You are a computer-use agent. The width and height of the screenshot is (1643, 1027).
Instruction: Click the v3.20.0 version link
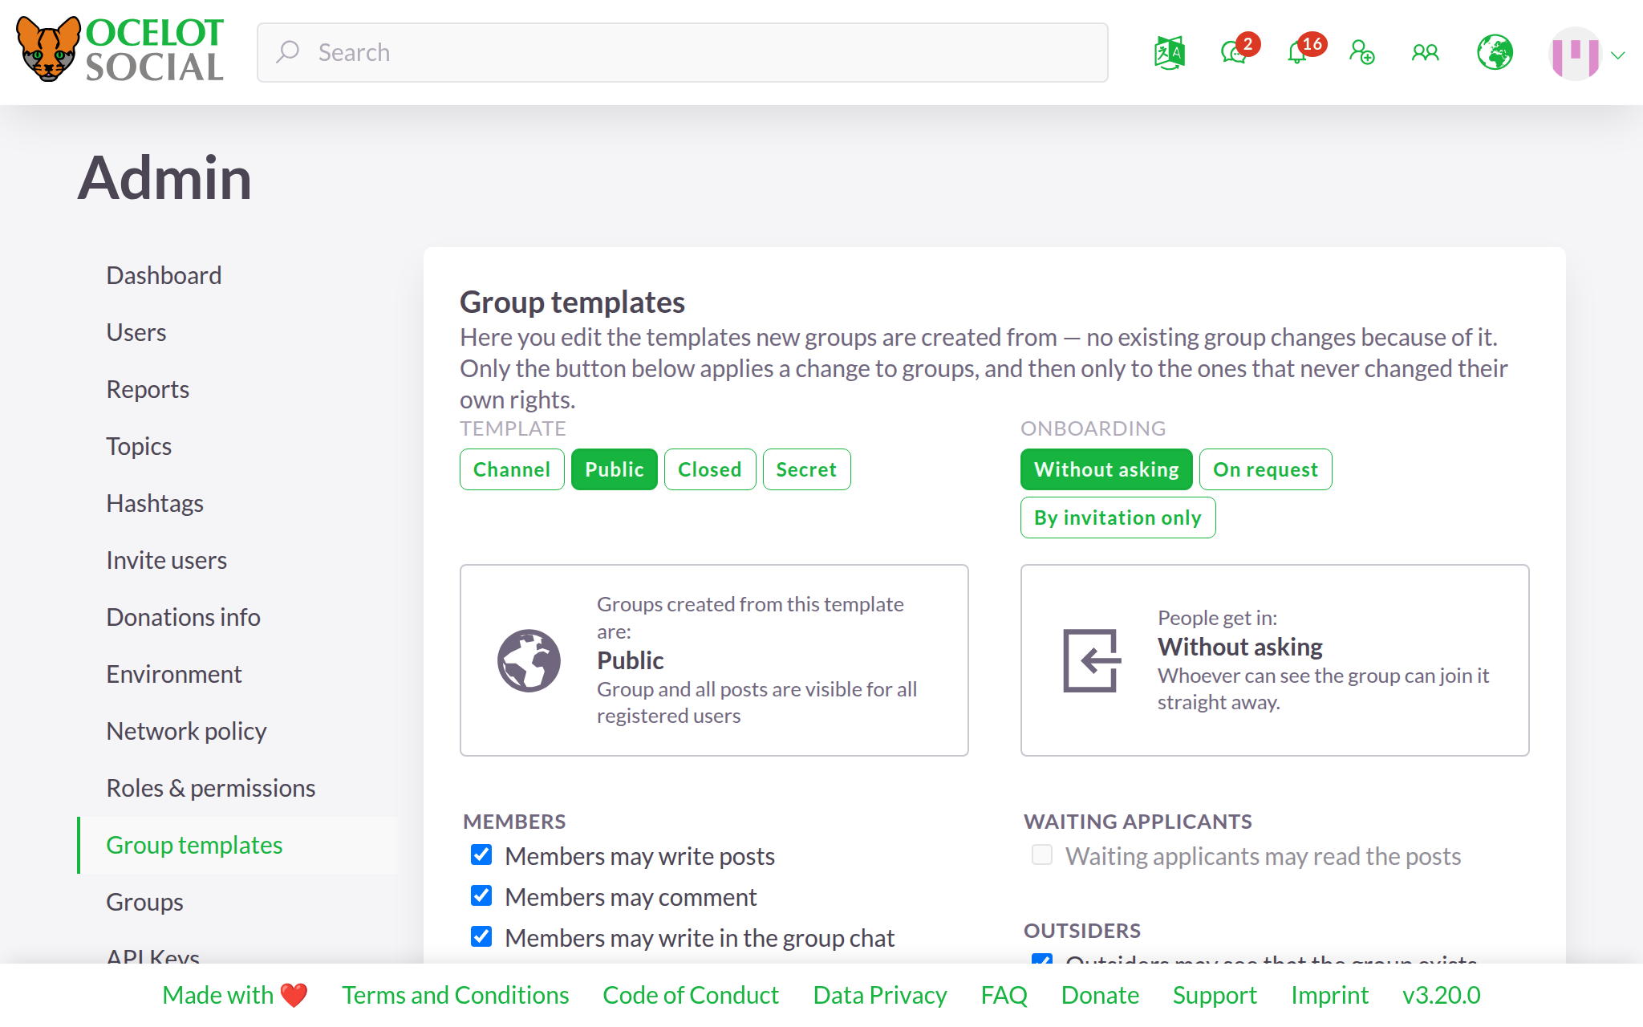[x=1442, y=995]
